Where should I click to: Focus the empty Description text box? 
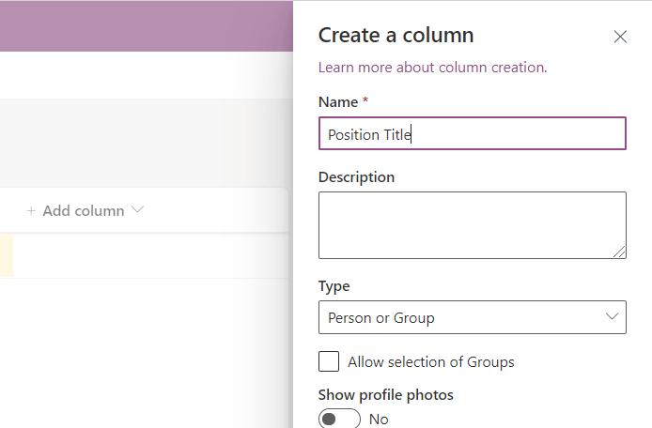pos(472,224)
